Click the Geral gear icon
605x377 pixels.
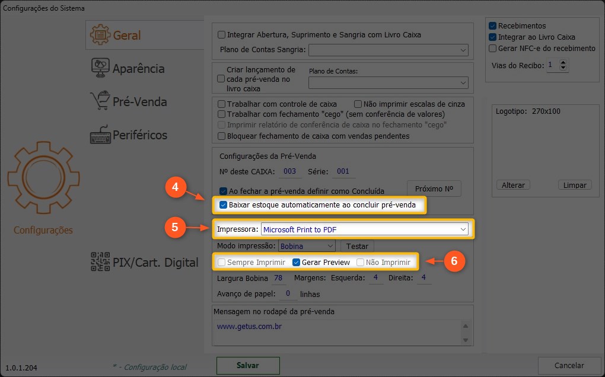point(99,35)
